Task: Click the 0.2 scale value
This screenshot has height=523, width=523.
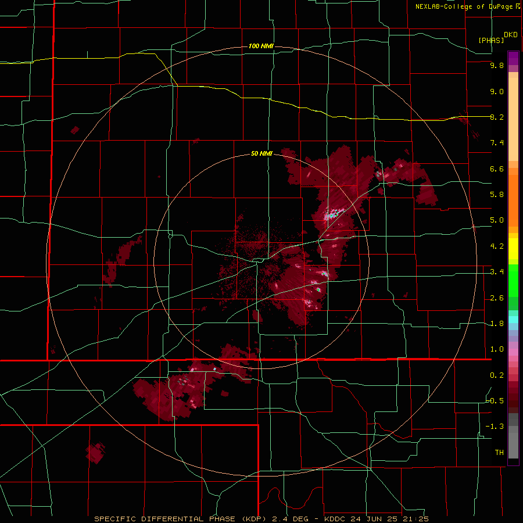Action: click(x=497, y=375)
